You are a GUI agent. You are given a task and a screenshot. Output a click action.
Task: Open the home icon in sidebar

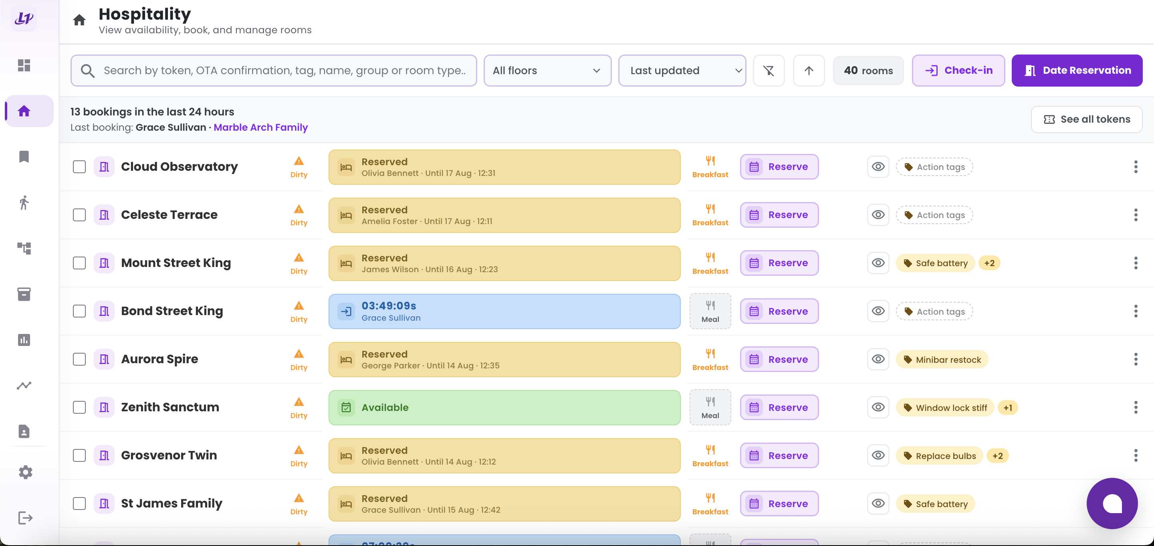point(24,111)
